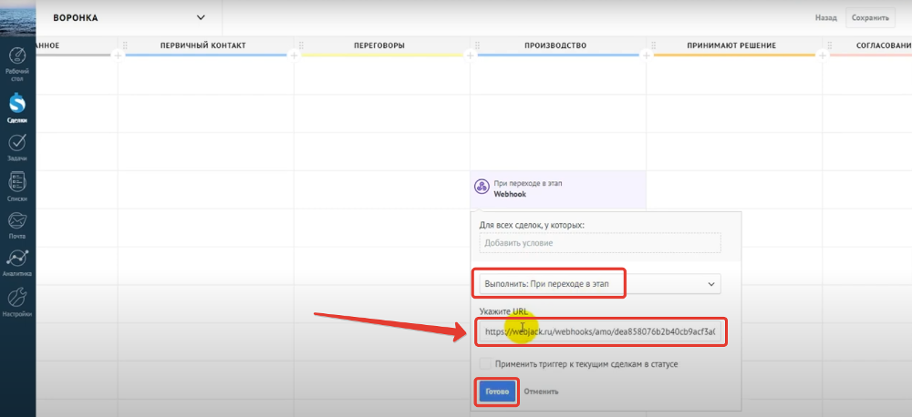Open the Почта mail section
This screenshot has width=912, height=417.
coord(17,225)
